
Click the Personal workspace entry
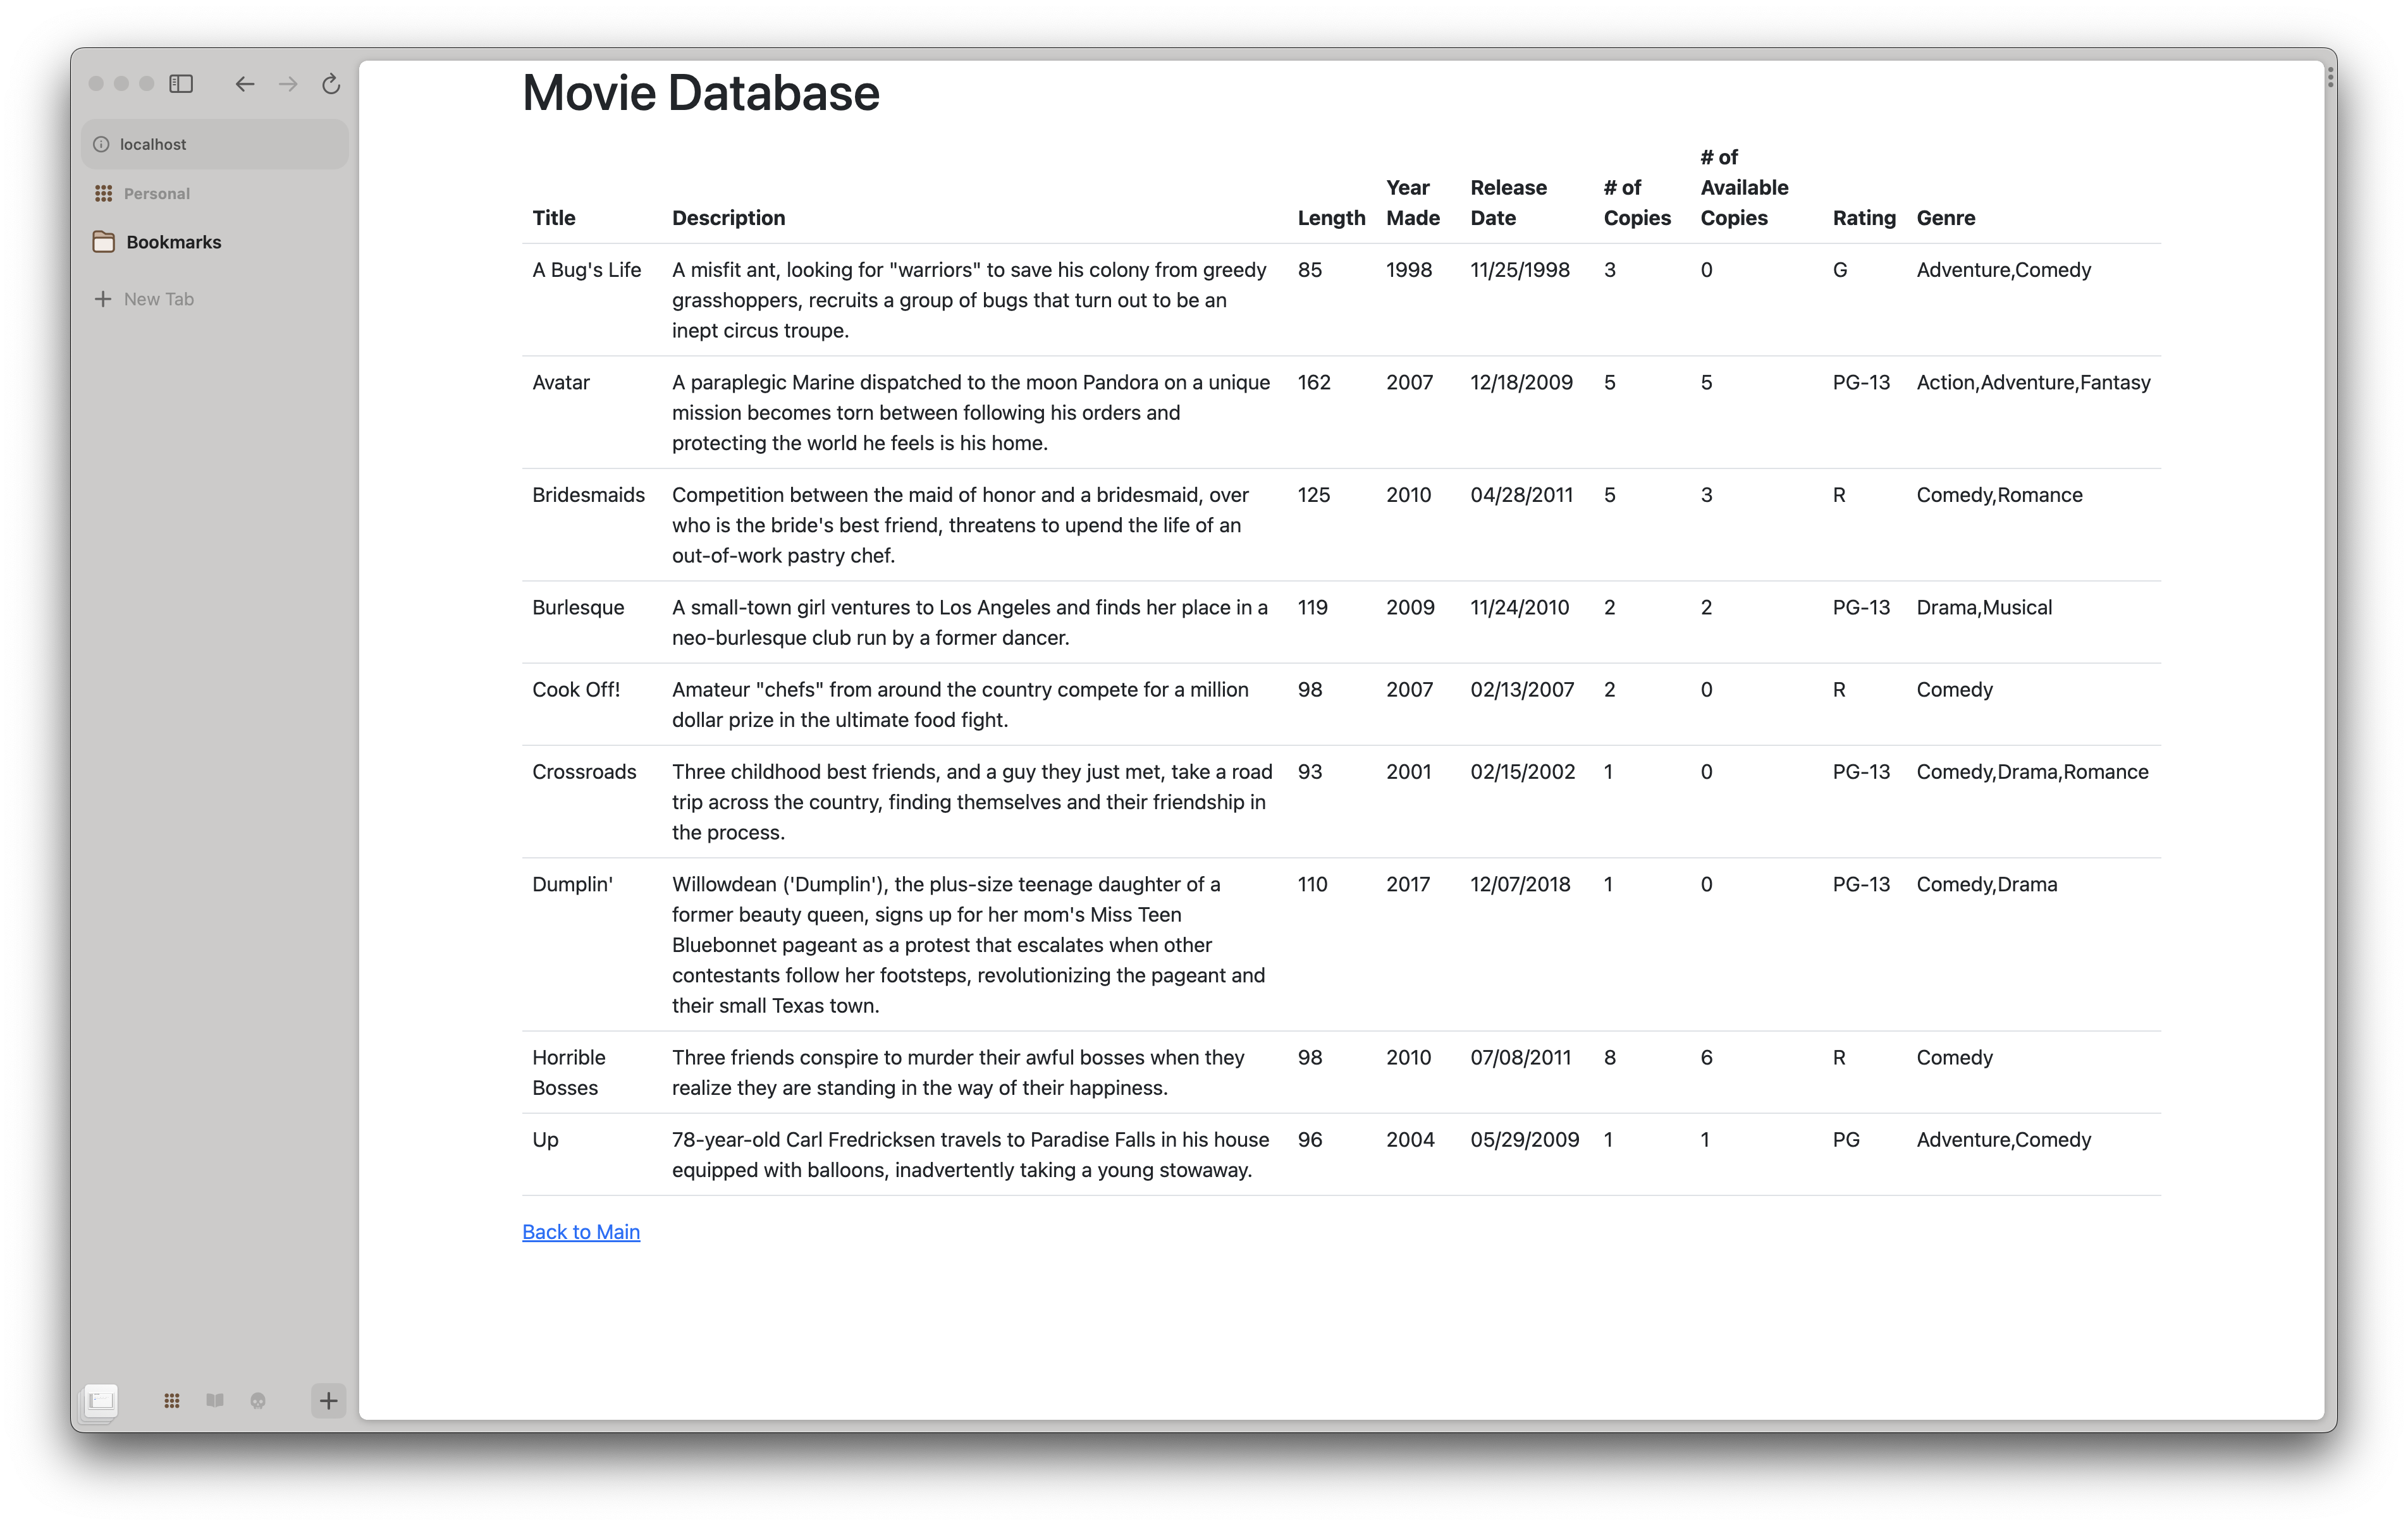157,193
